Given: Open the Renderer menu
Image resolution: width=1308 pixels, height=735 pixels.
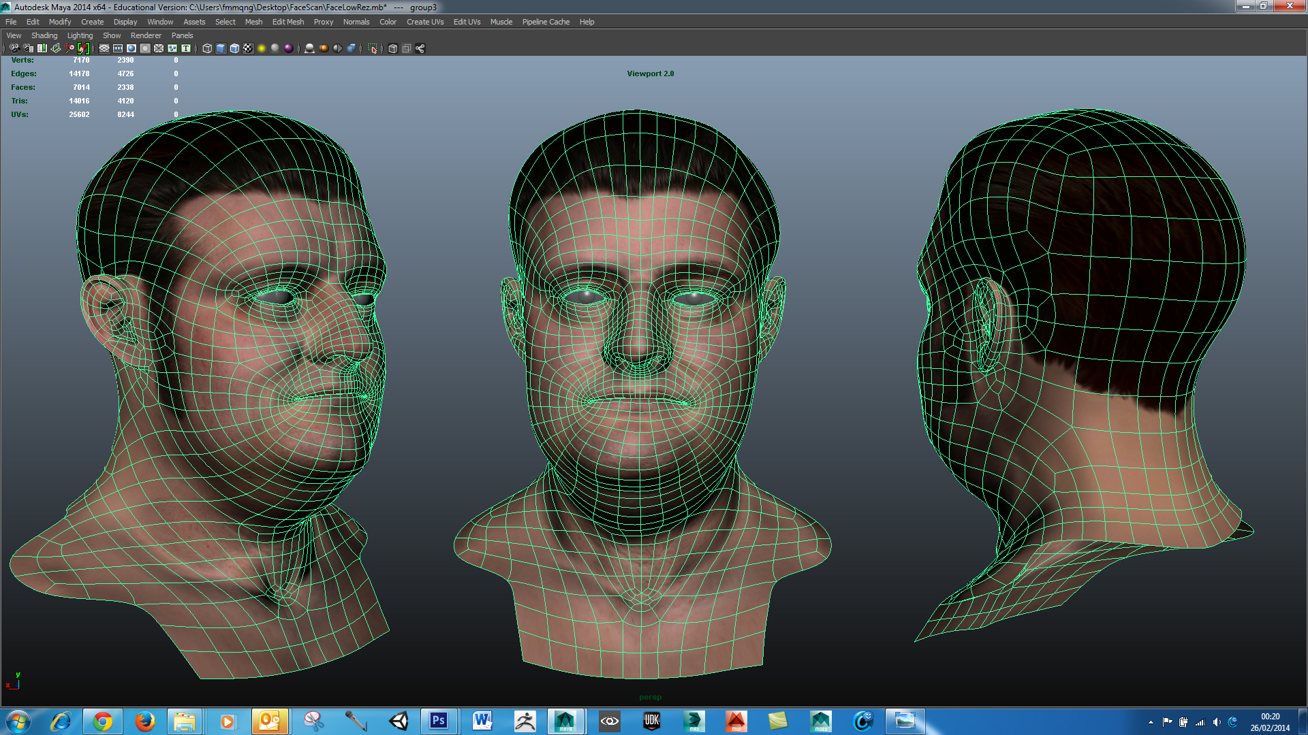Looking at the screenshot, I should [146, 35].
